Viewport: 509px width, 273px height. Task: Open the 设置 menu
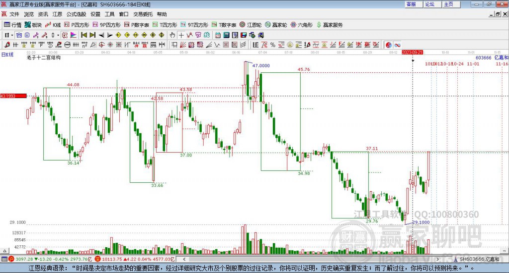95,14
